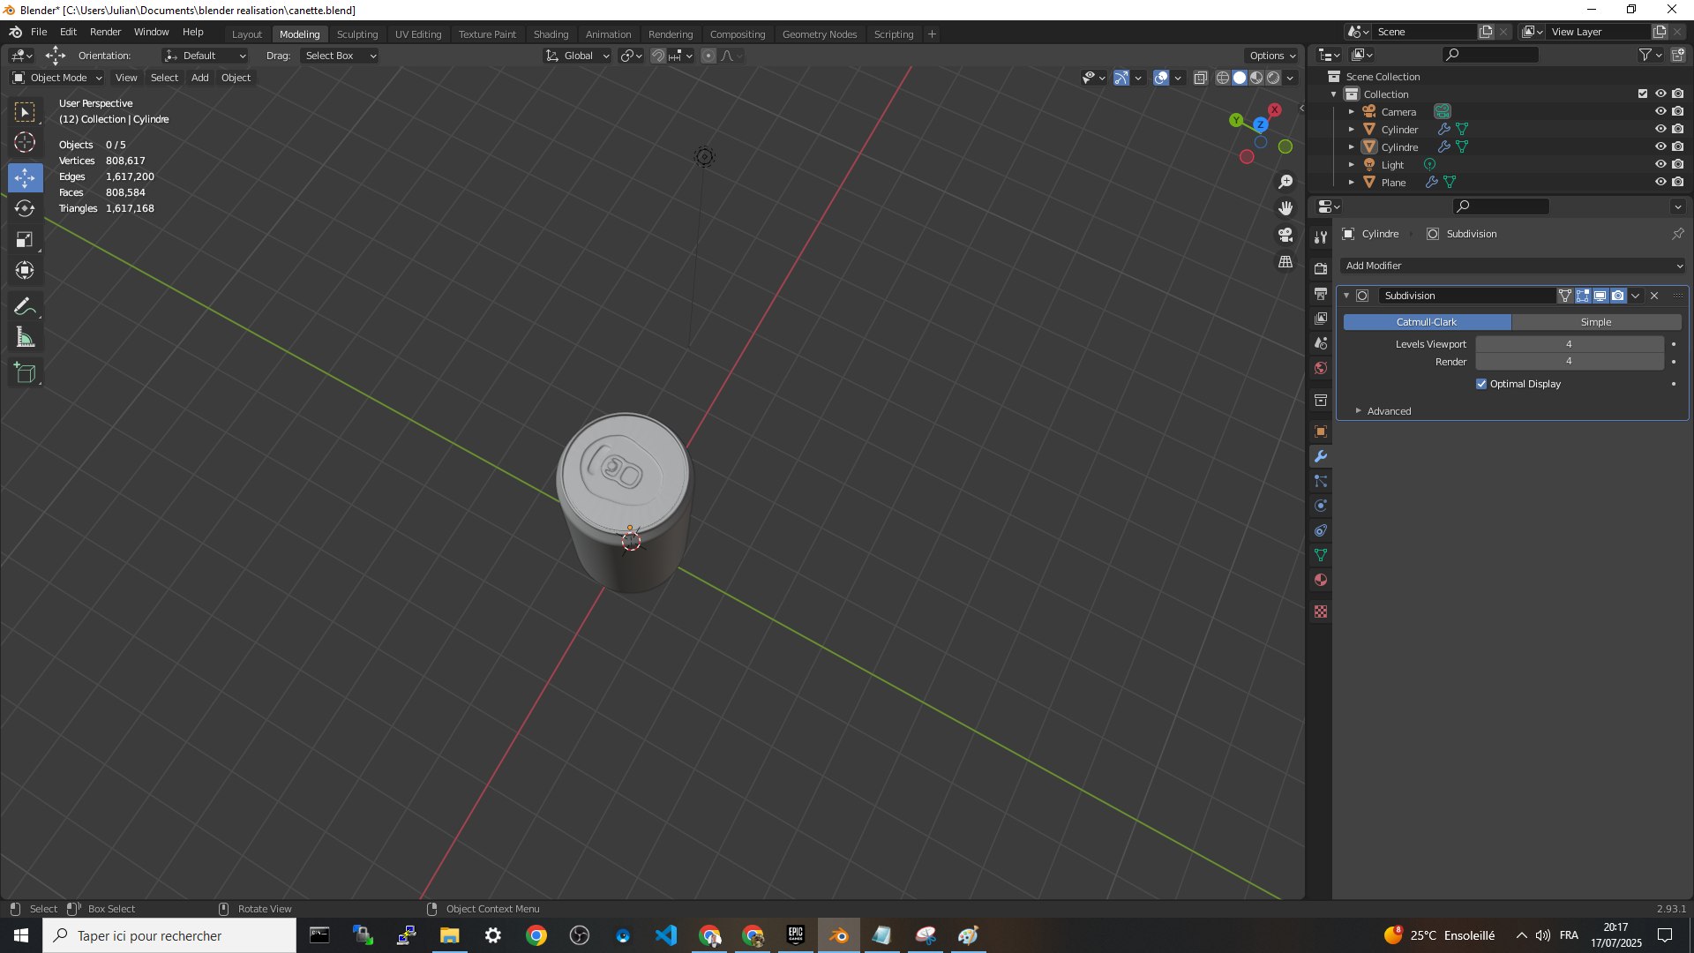Hide the Plane object in viewport
Screen dimensions: 1694x953
1660,182
